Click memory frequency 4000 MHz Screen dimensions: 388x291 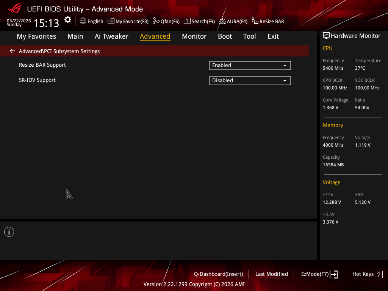(333, 145)
